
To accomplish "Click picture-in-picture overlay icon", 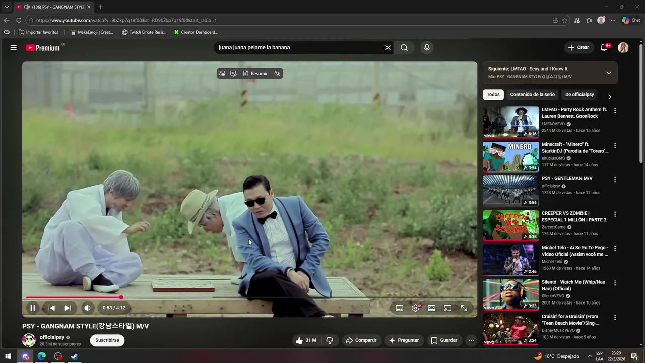I will 222,73.
